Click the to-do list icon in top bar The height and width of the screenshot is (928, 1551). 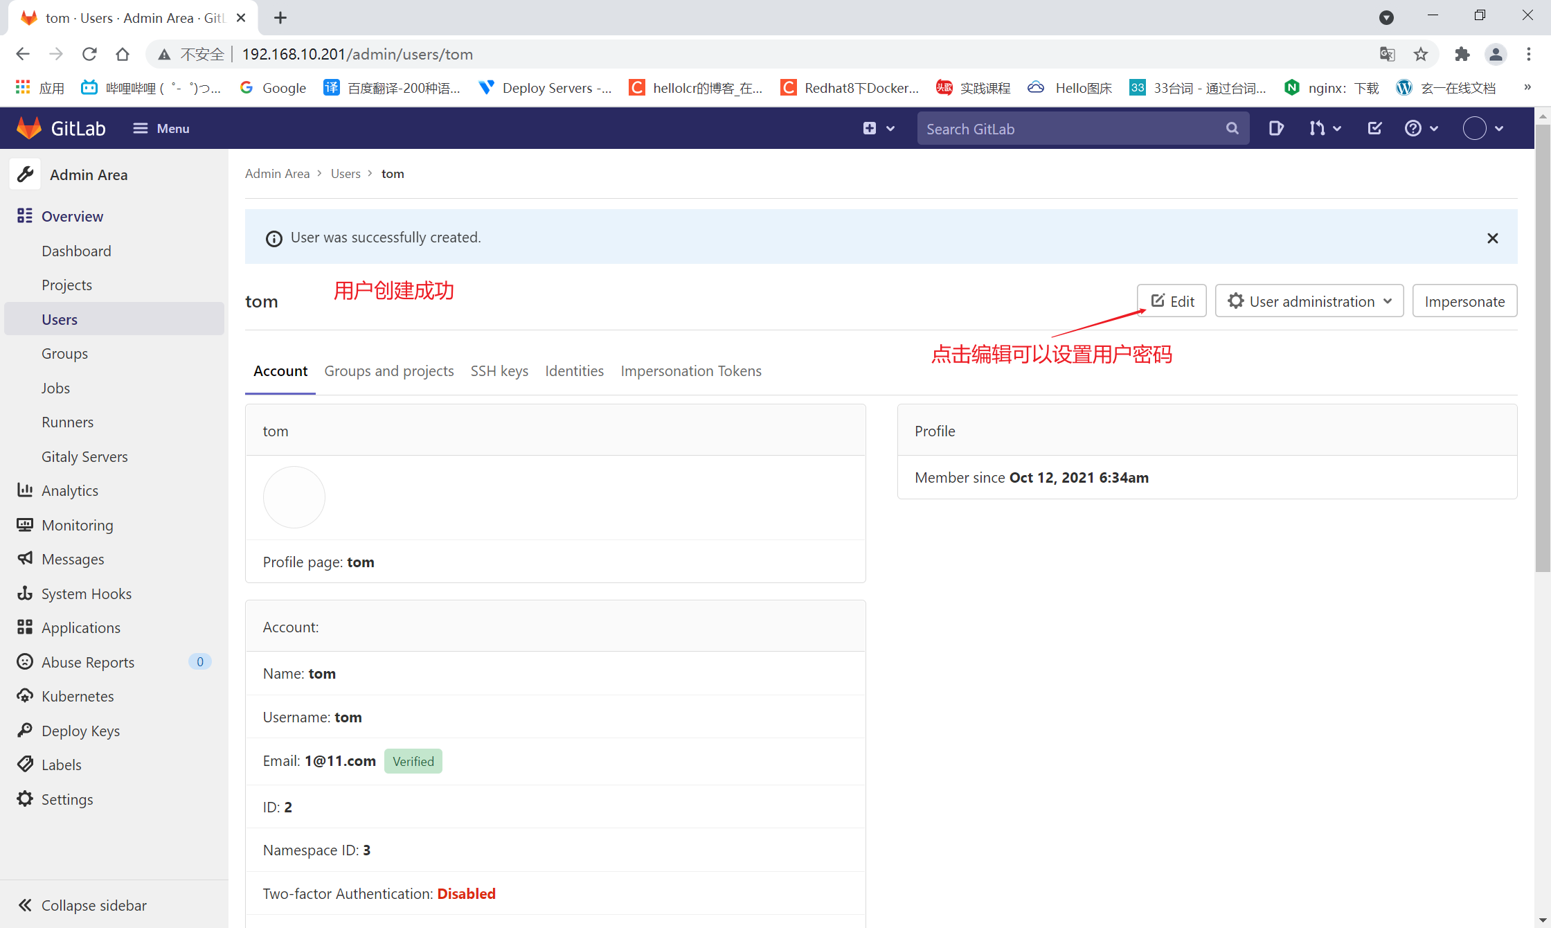pyautogui.click(x=1374, y=128)
